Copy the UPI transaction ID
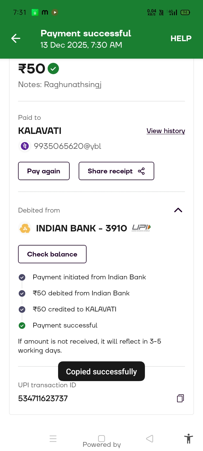203x451 pixels. pyautogui.click(x=180, y=398)
